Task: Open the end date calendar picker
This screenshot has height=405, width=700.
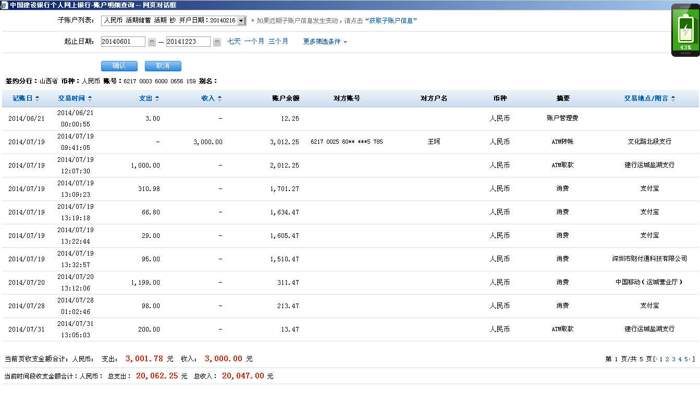Action: click(x=217, y=42)
